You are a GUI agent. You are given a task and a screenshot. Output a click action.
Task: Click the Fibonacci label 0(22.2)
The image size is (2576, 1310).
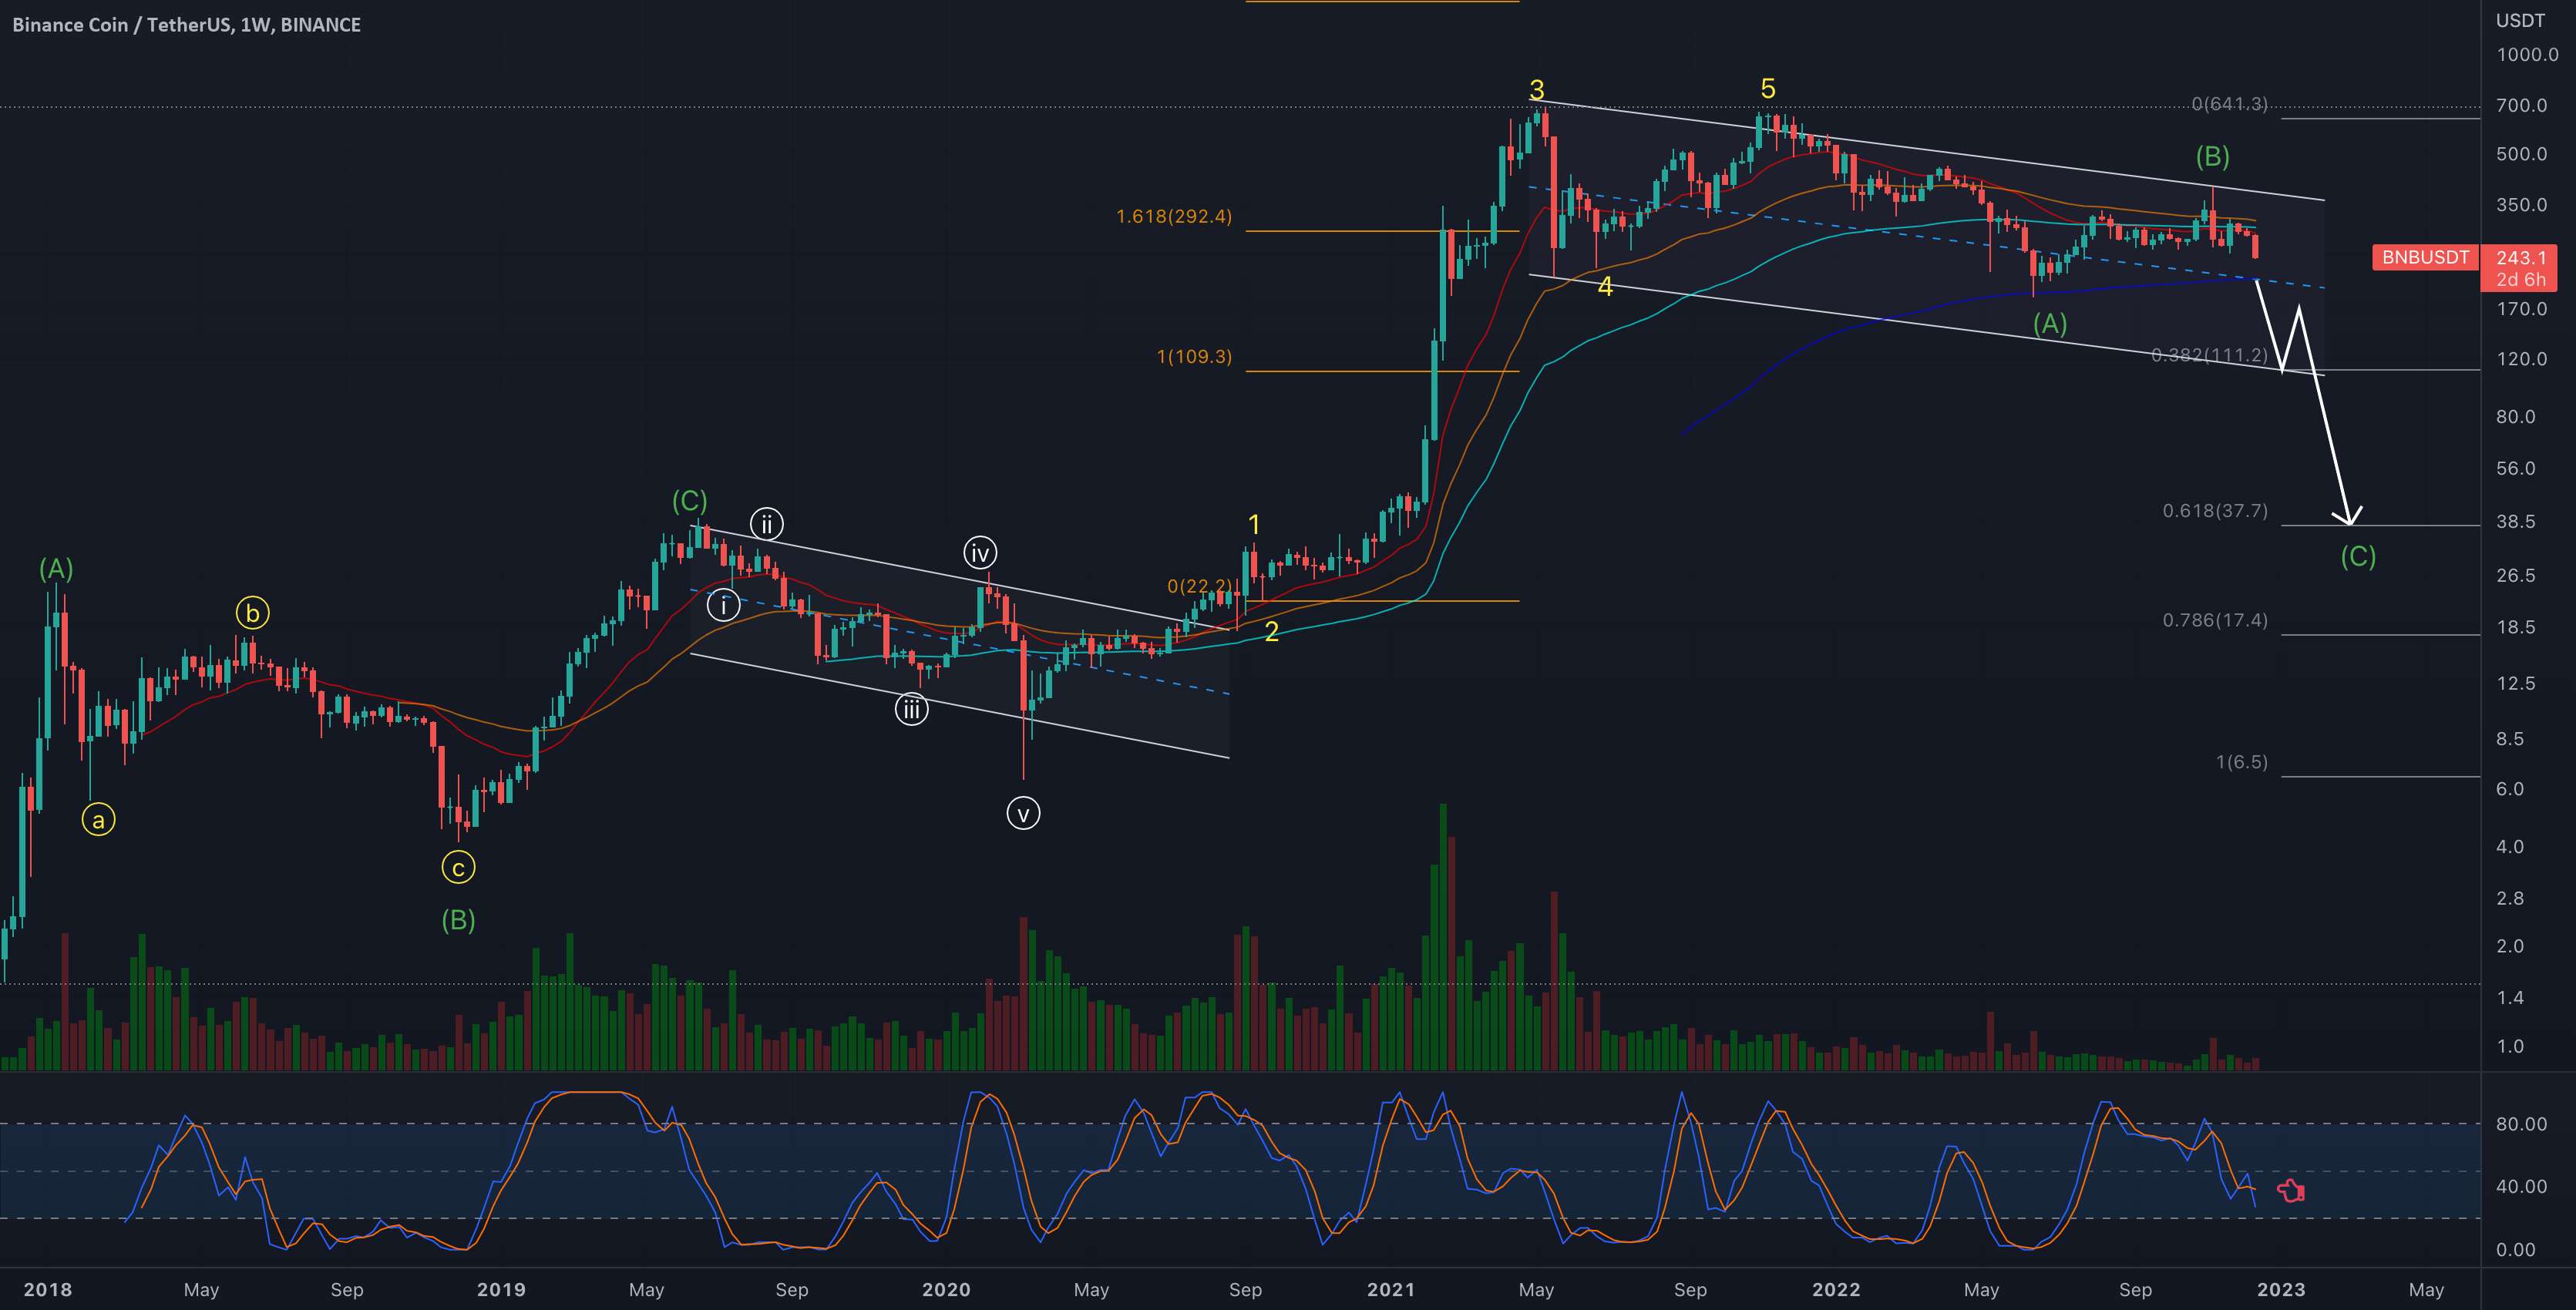1200,586
